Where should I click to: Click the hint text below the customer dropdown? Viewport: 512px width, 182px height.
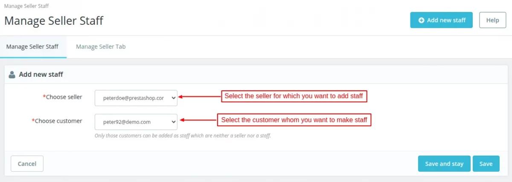coord(183,136)
